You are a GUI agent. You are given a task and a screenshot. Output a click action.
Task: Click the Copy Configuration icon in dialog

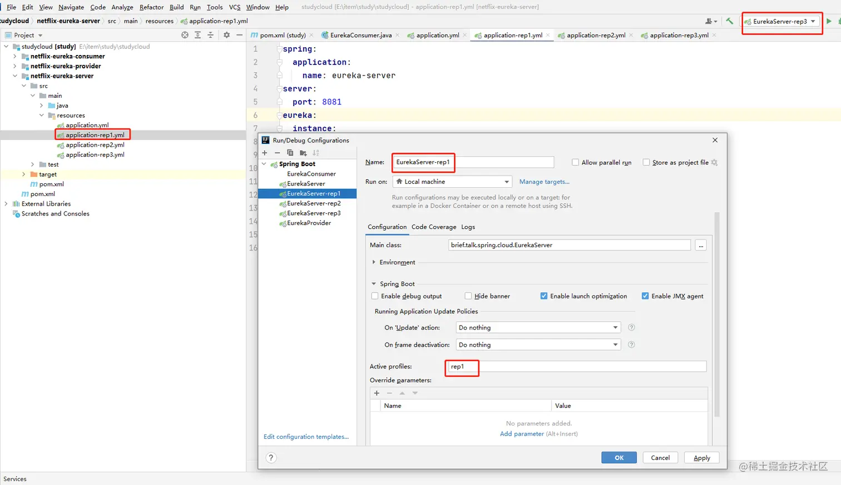[x=290, y=153]
